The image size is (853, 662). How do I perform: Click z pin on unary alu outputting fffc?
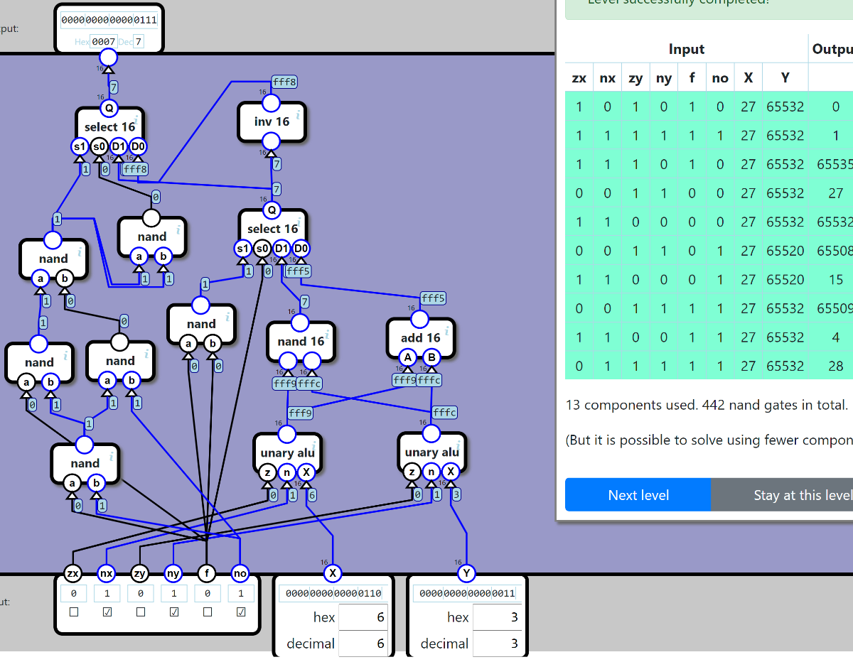tap(412, 472)
